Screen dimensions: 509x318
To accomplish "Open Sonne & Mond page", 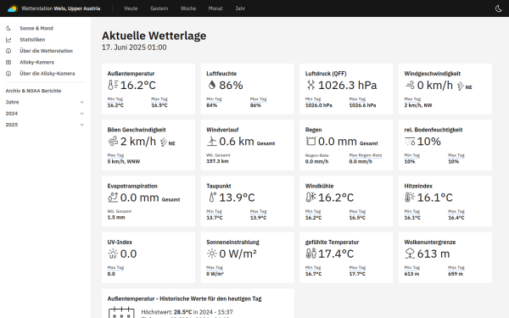I will pyautogui.click(x=36, y=28).
